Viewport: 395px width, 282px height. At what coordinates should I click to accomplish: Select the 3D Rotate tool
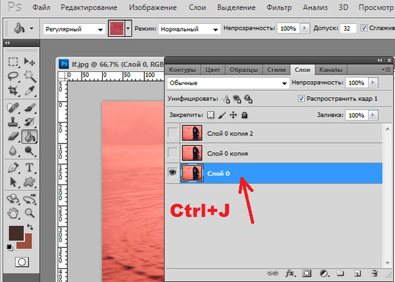[x=13, y=199]
